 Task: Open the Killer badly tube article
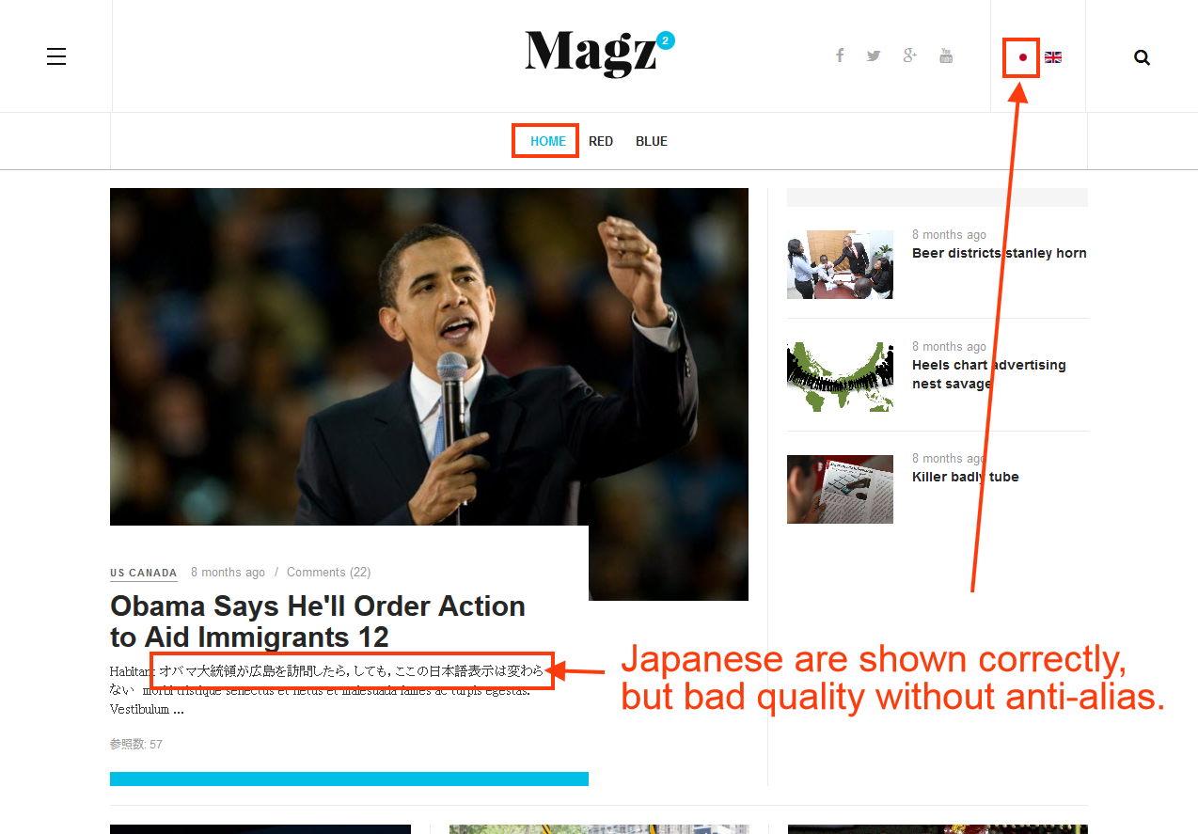tap(966, 477)
